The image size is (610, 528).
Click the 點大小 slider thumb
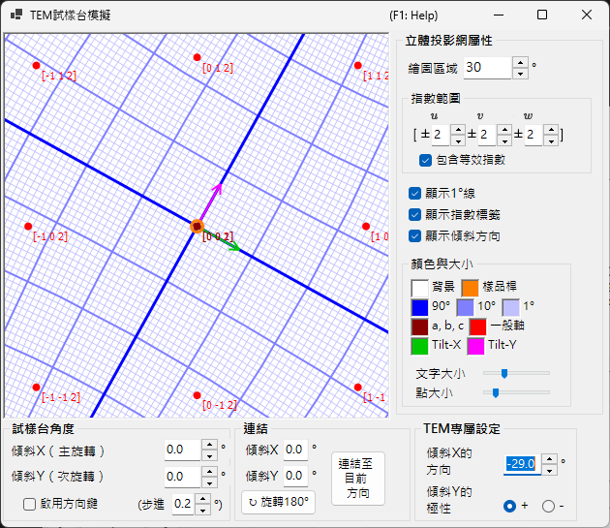pos(496,393)
